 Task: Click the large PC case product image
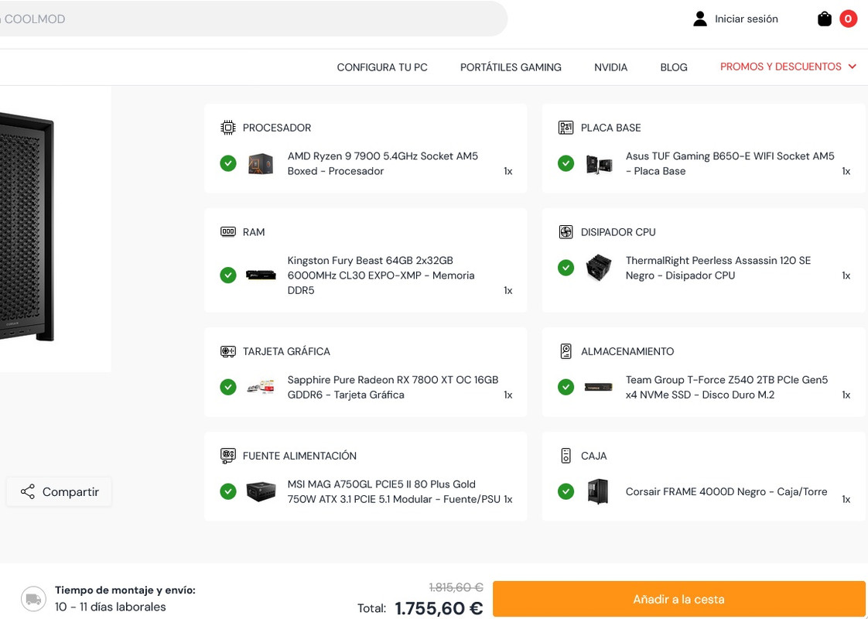pyautogui.click(x=26, y=227)
